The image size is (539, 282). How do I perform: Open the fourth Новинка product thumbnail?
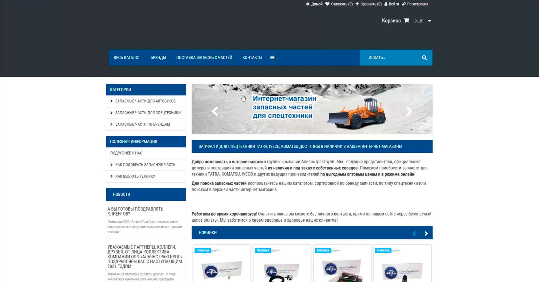click(403, 264)
